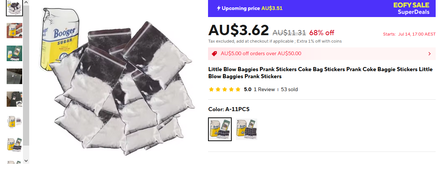Click the down arrow on the thumbnail scrollbar
Image resolution: width=439 pixels, height=173 pixels.
point(26,161)
